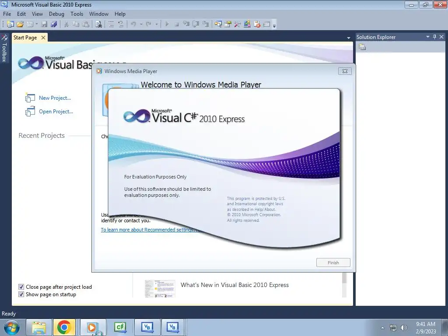Expand the Undo history dropdown arrow

click(141, 24)
